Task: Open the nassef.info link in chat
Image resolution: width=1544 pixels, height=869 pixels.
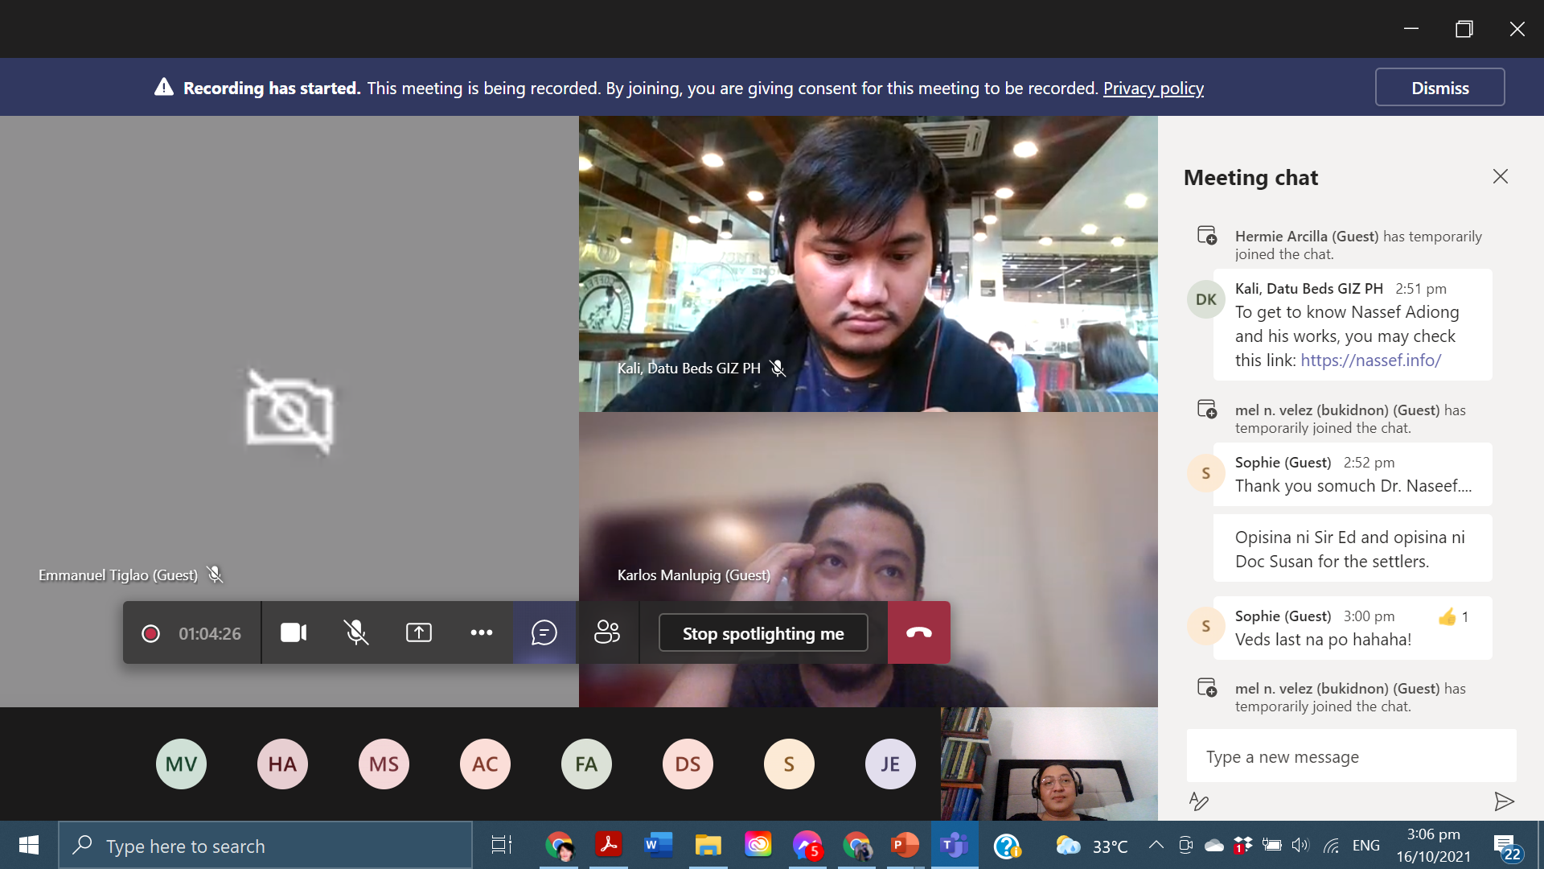Action: coord(1370,360)
